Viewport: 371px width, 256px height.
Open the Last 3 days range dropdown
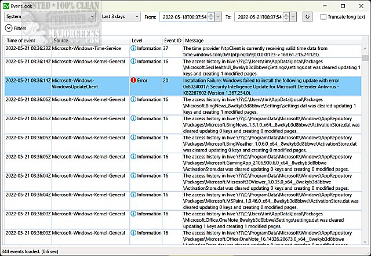click(120, 17)
